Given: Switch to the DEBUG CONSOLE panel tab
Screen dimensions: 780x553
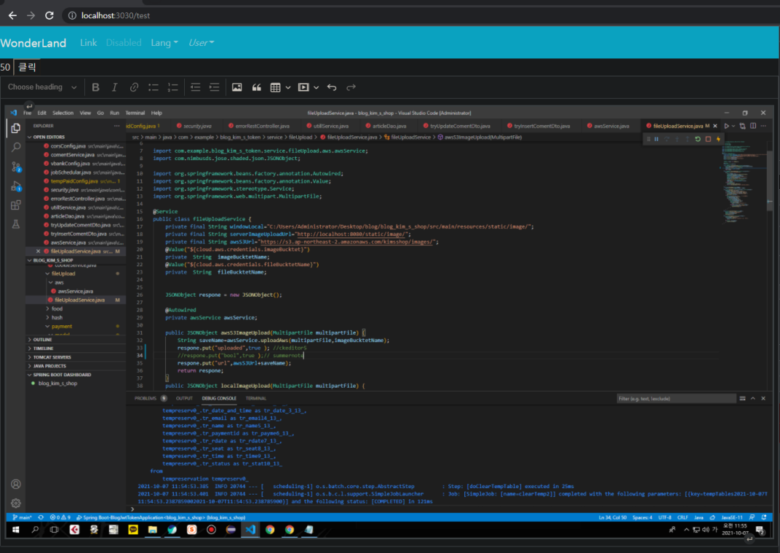Looking at the screenshot, I should click(219, 398).
